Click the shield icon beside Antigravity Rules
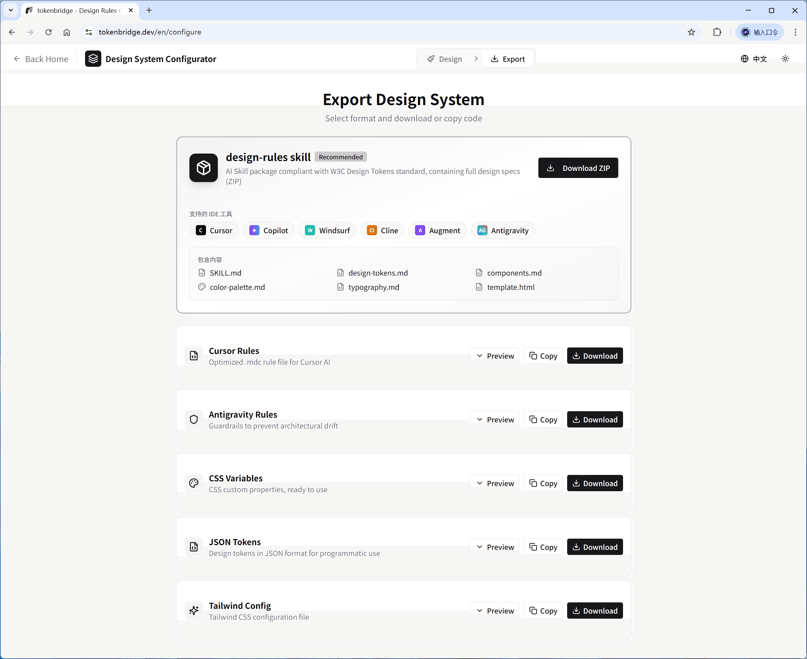This screenshot has width=807, height=659. pyautogui.click(x=194, y=419)
